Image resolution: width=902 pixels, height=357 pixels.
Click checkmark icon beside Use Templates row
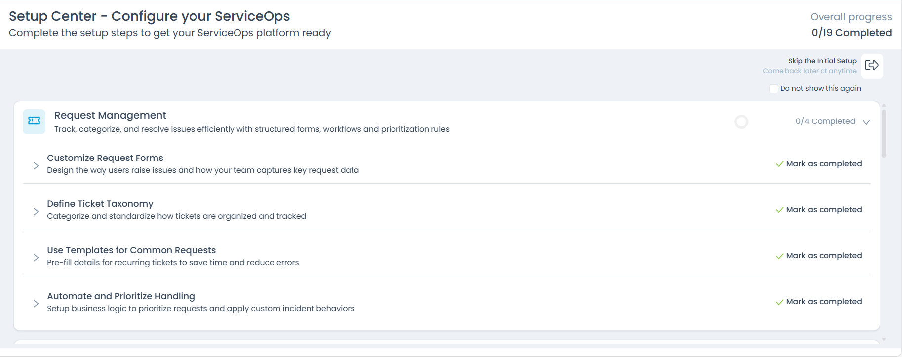(x=780, y=256)
